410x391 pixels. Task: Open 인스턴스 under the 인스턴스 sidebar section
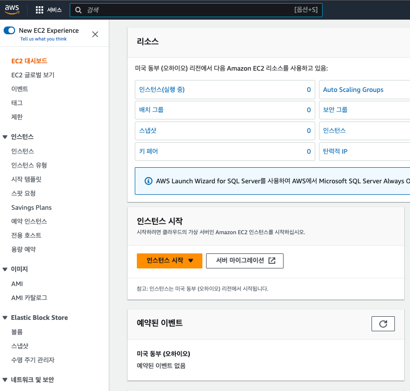[x=22, y=152]
